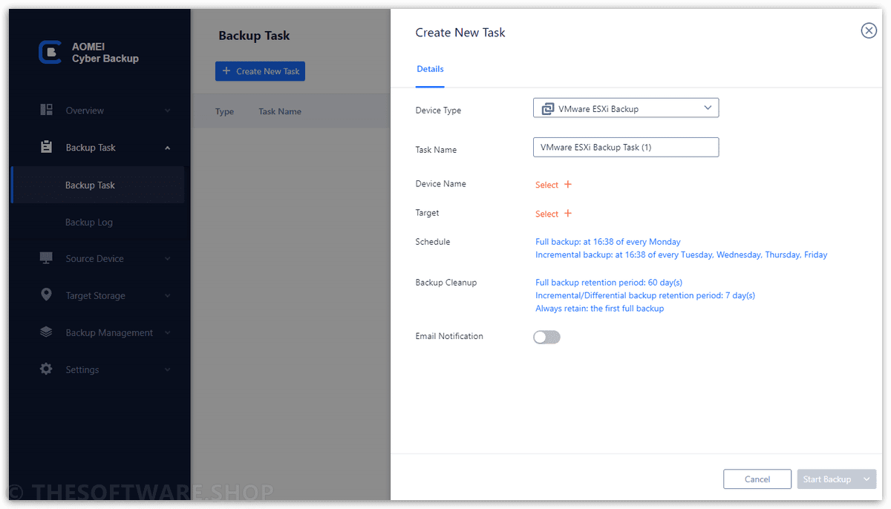Click the Start Backup button
Screen dimensions: 891x509
coord(827,479)
